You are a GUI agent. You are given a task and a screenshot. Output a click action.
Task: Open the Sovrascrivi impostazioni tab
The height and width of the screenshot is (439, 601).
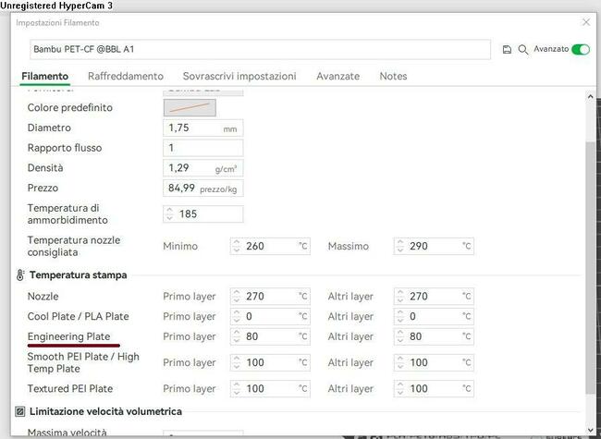click(x=239, y=77)
